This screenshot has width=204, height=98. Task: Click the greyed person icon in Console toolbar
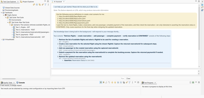pyautogui.click(x=106, y=82)
